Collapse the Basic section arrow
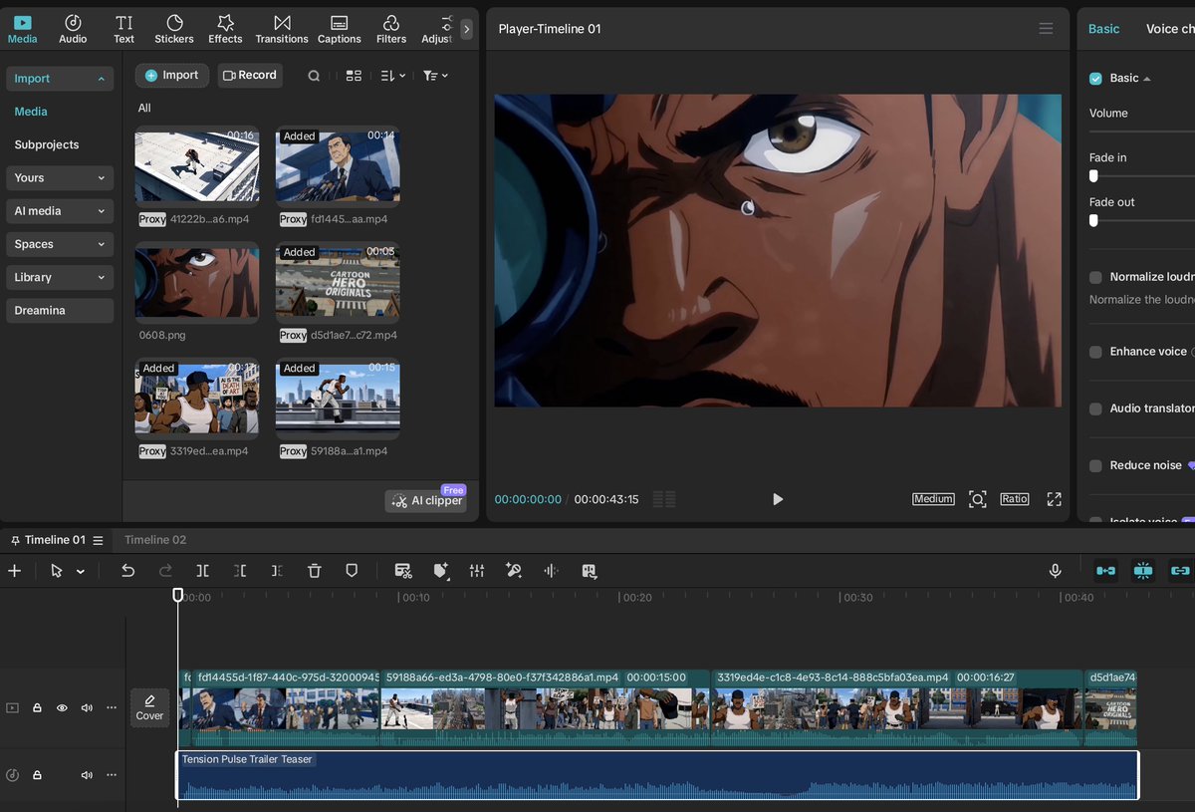The image size is (1195, 812). point(1146,79)
